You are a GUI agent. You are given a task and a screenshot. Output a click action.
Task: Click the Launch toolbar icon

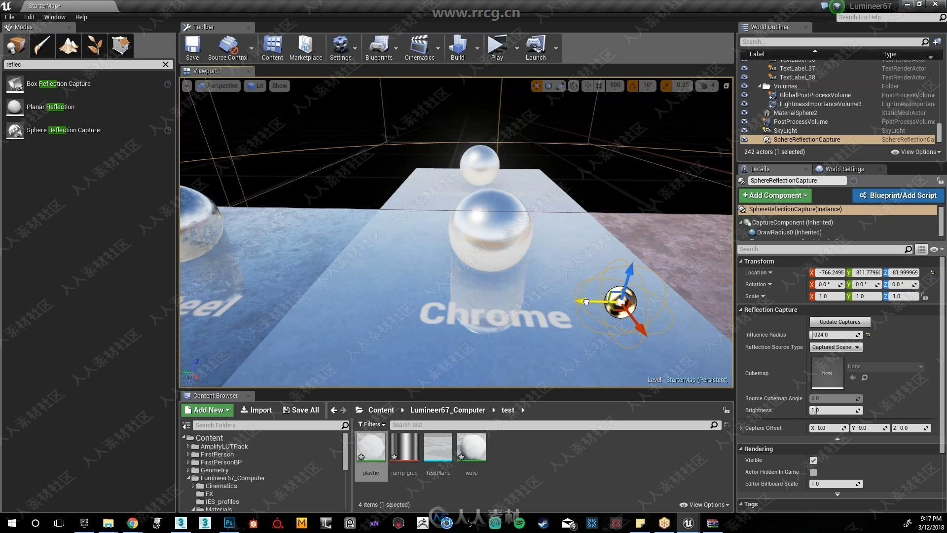pyautogui.click(x=536, y=48)
